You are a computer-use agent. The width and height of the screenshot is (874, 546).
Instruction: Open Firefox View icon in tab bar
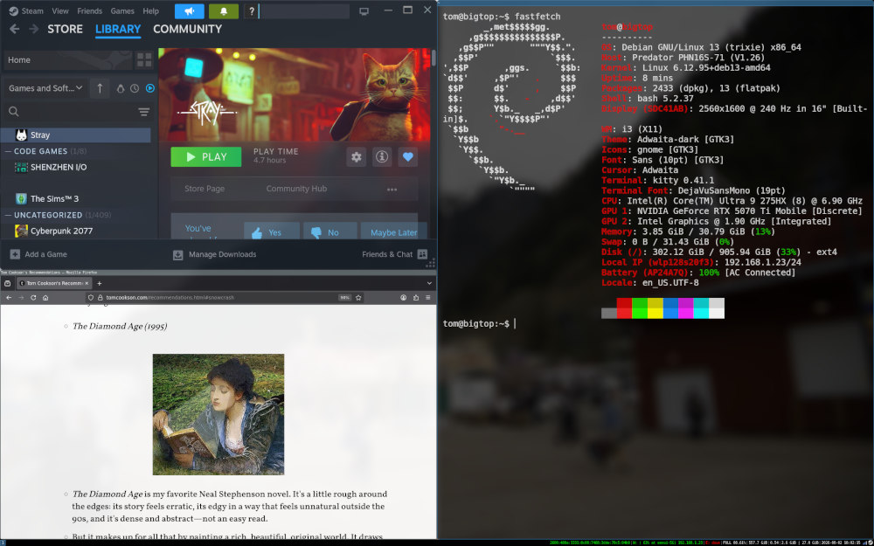(x=7, y=283)
